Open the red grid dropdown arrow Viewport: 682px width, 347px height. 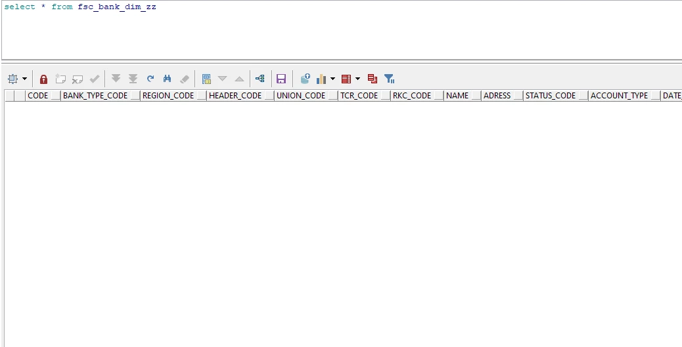pyautogui.click(x=358, y=79)
